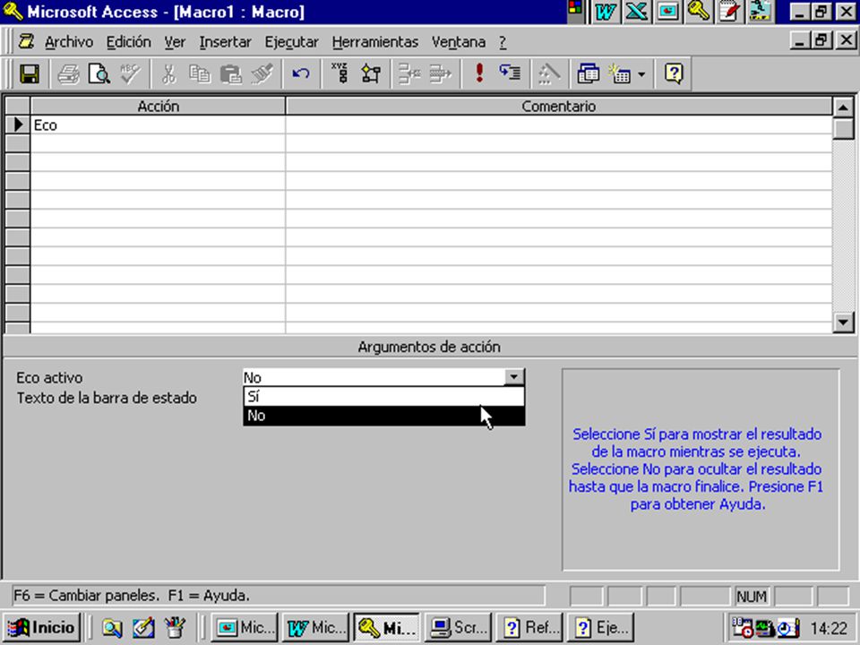Switch to the Ref... help taskbar button
The width and height of the screenshot is (860, 645).
[x=529, y=627]
